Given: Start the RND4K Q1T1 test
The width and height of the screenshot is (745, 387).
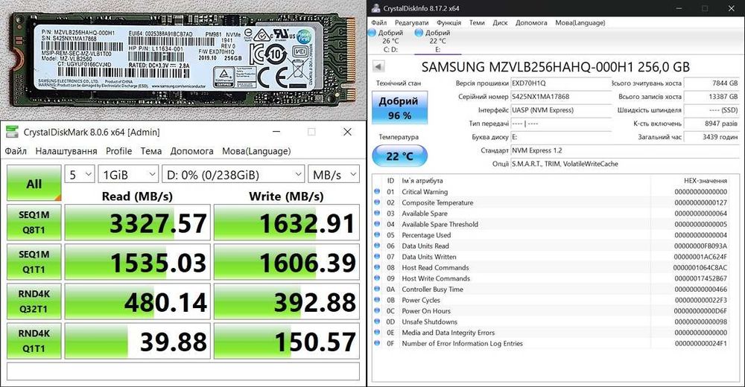Looking at the screenshot, I should click(34, 340).
